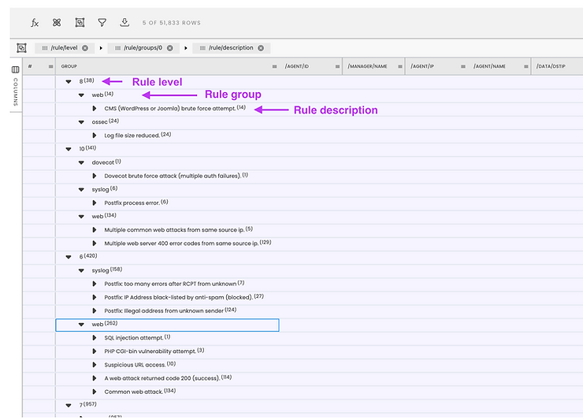Open the /AGENT/ID column menu icon
Image resolution: width=583 pixels, height=420 pixels.
[337, 67]
